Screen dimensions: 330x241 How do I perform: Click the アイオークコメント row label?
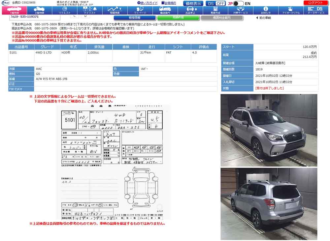pos(21,89)
